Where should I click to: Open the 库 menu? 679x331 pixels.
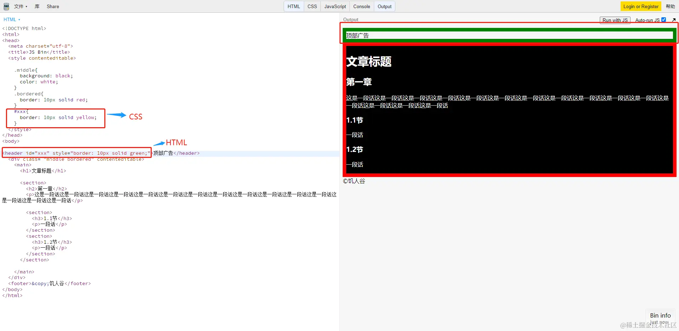coord(37,6)
